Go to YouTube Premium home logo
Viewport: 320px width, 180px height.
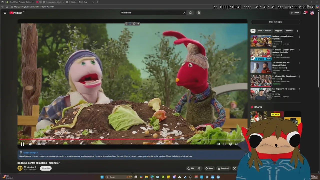pyautogui.click(x=16, y=13)
